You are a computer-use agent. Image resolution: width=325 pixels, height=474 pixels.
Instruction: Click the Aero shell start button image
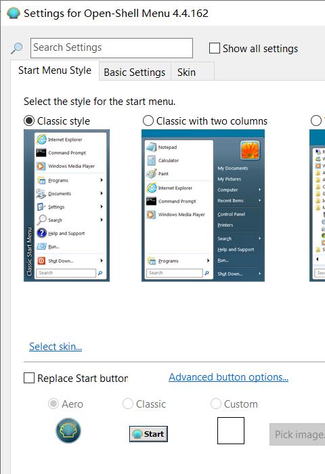point(68,431)
